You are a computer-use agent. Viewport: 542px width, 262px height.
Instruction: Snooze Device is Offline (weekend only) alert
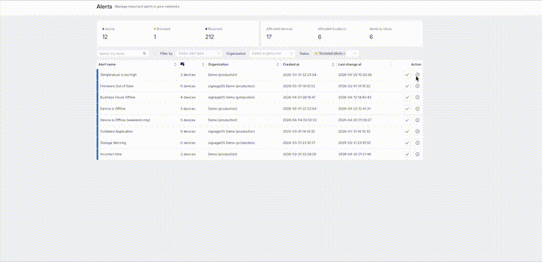tap(417, 120)
